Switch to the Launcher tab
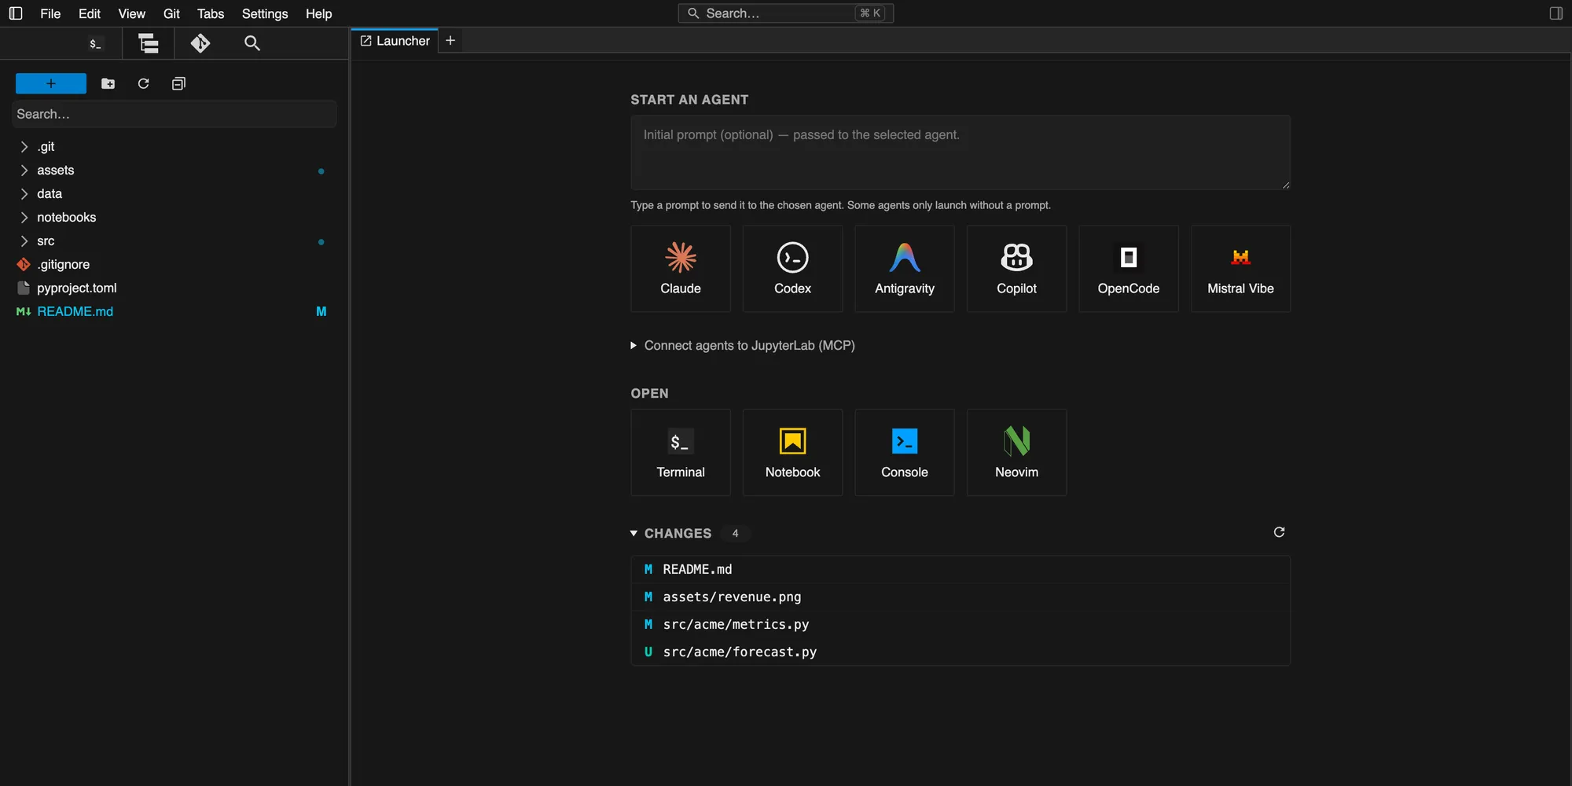Screen dimensions: 1572x786 [395, 41]
